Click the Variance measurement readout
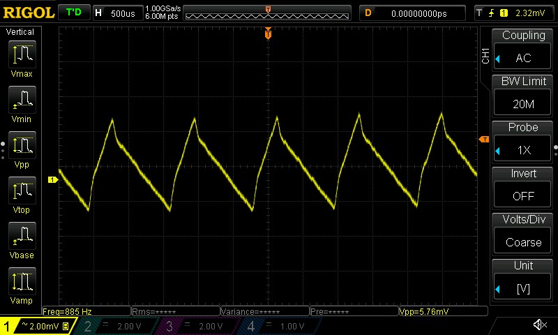This screenshot has width=558, height=335. [x=265, y=311]
